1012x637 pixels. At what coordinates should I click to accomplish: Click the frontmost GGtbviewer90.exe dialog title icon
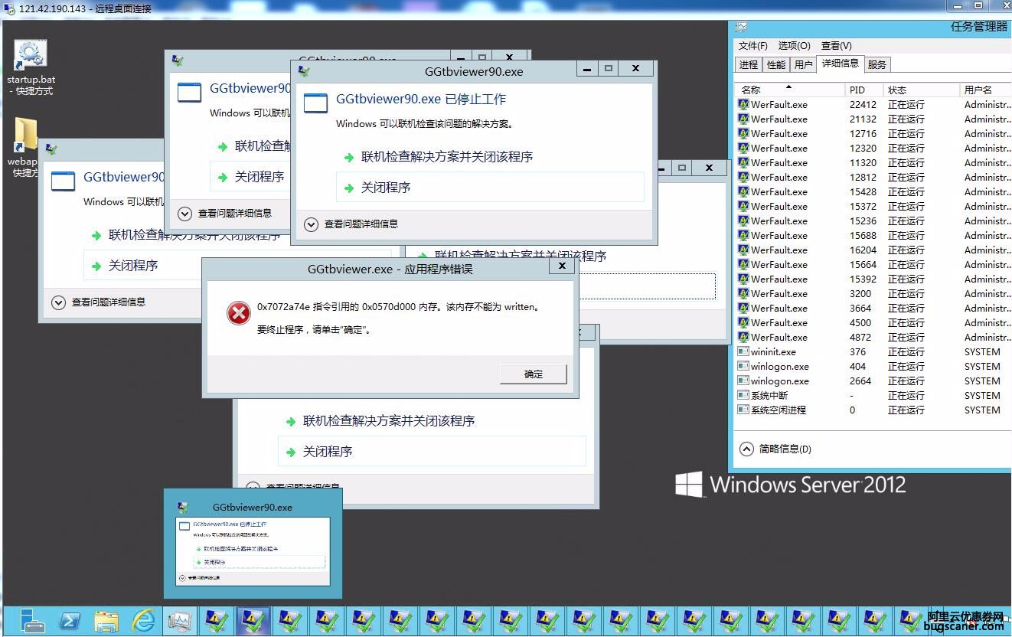pyautogui.click(x=304, y=72)
